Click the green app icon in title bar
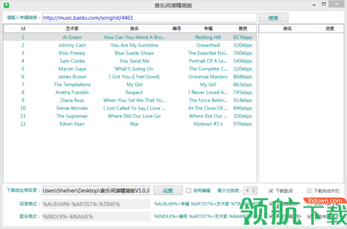The height and width of the screenshot is (229, 347). 7,5
